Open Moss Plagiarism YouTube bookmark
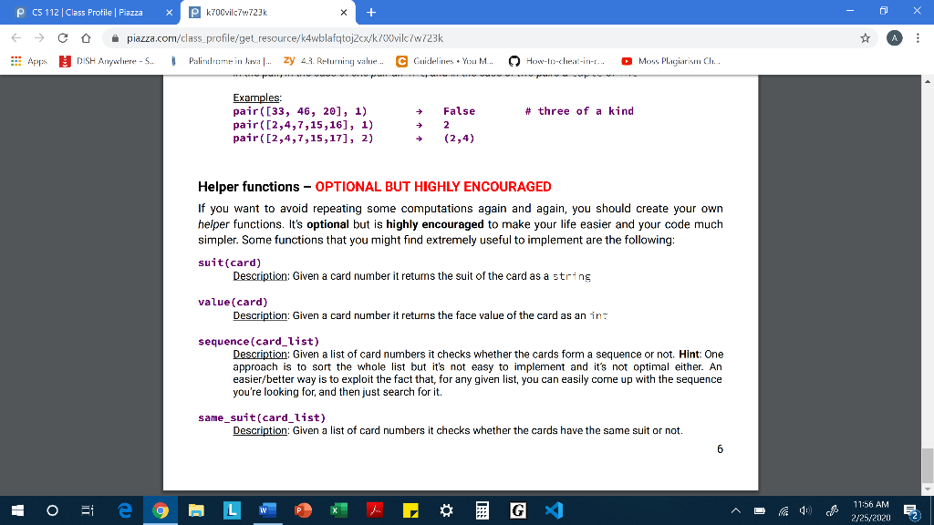Viewport: 934px width, 525px height. click(x=670, y=61)
